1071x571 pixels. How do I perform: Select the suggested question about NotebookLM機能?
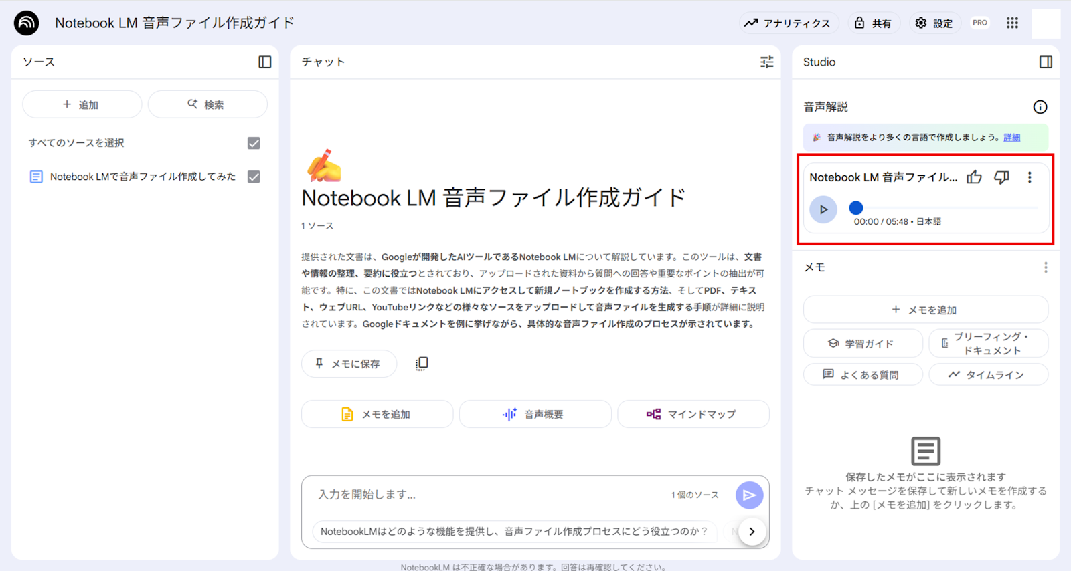pos(513,532)
